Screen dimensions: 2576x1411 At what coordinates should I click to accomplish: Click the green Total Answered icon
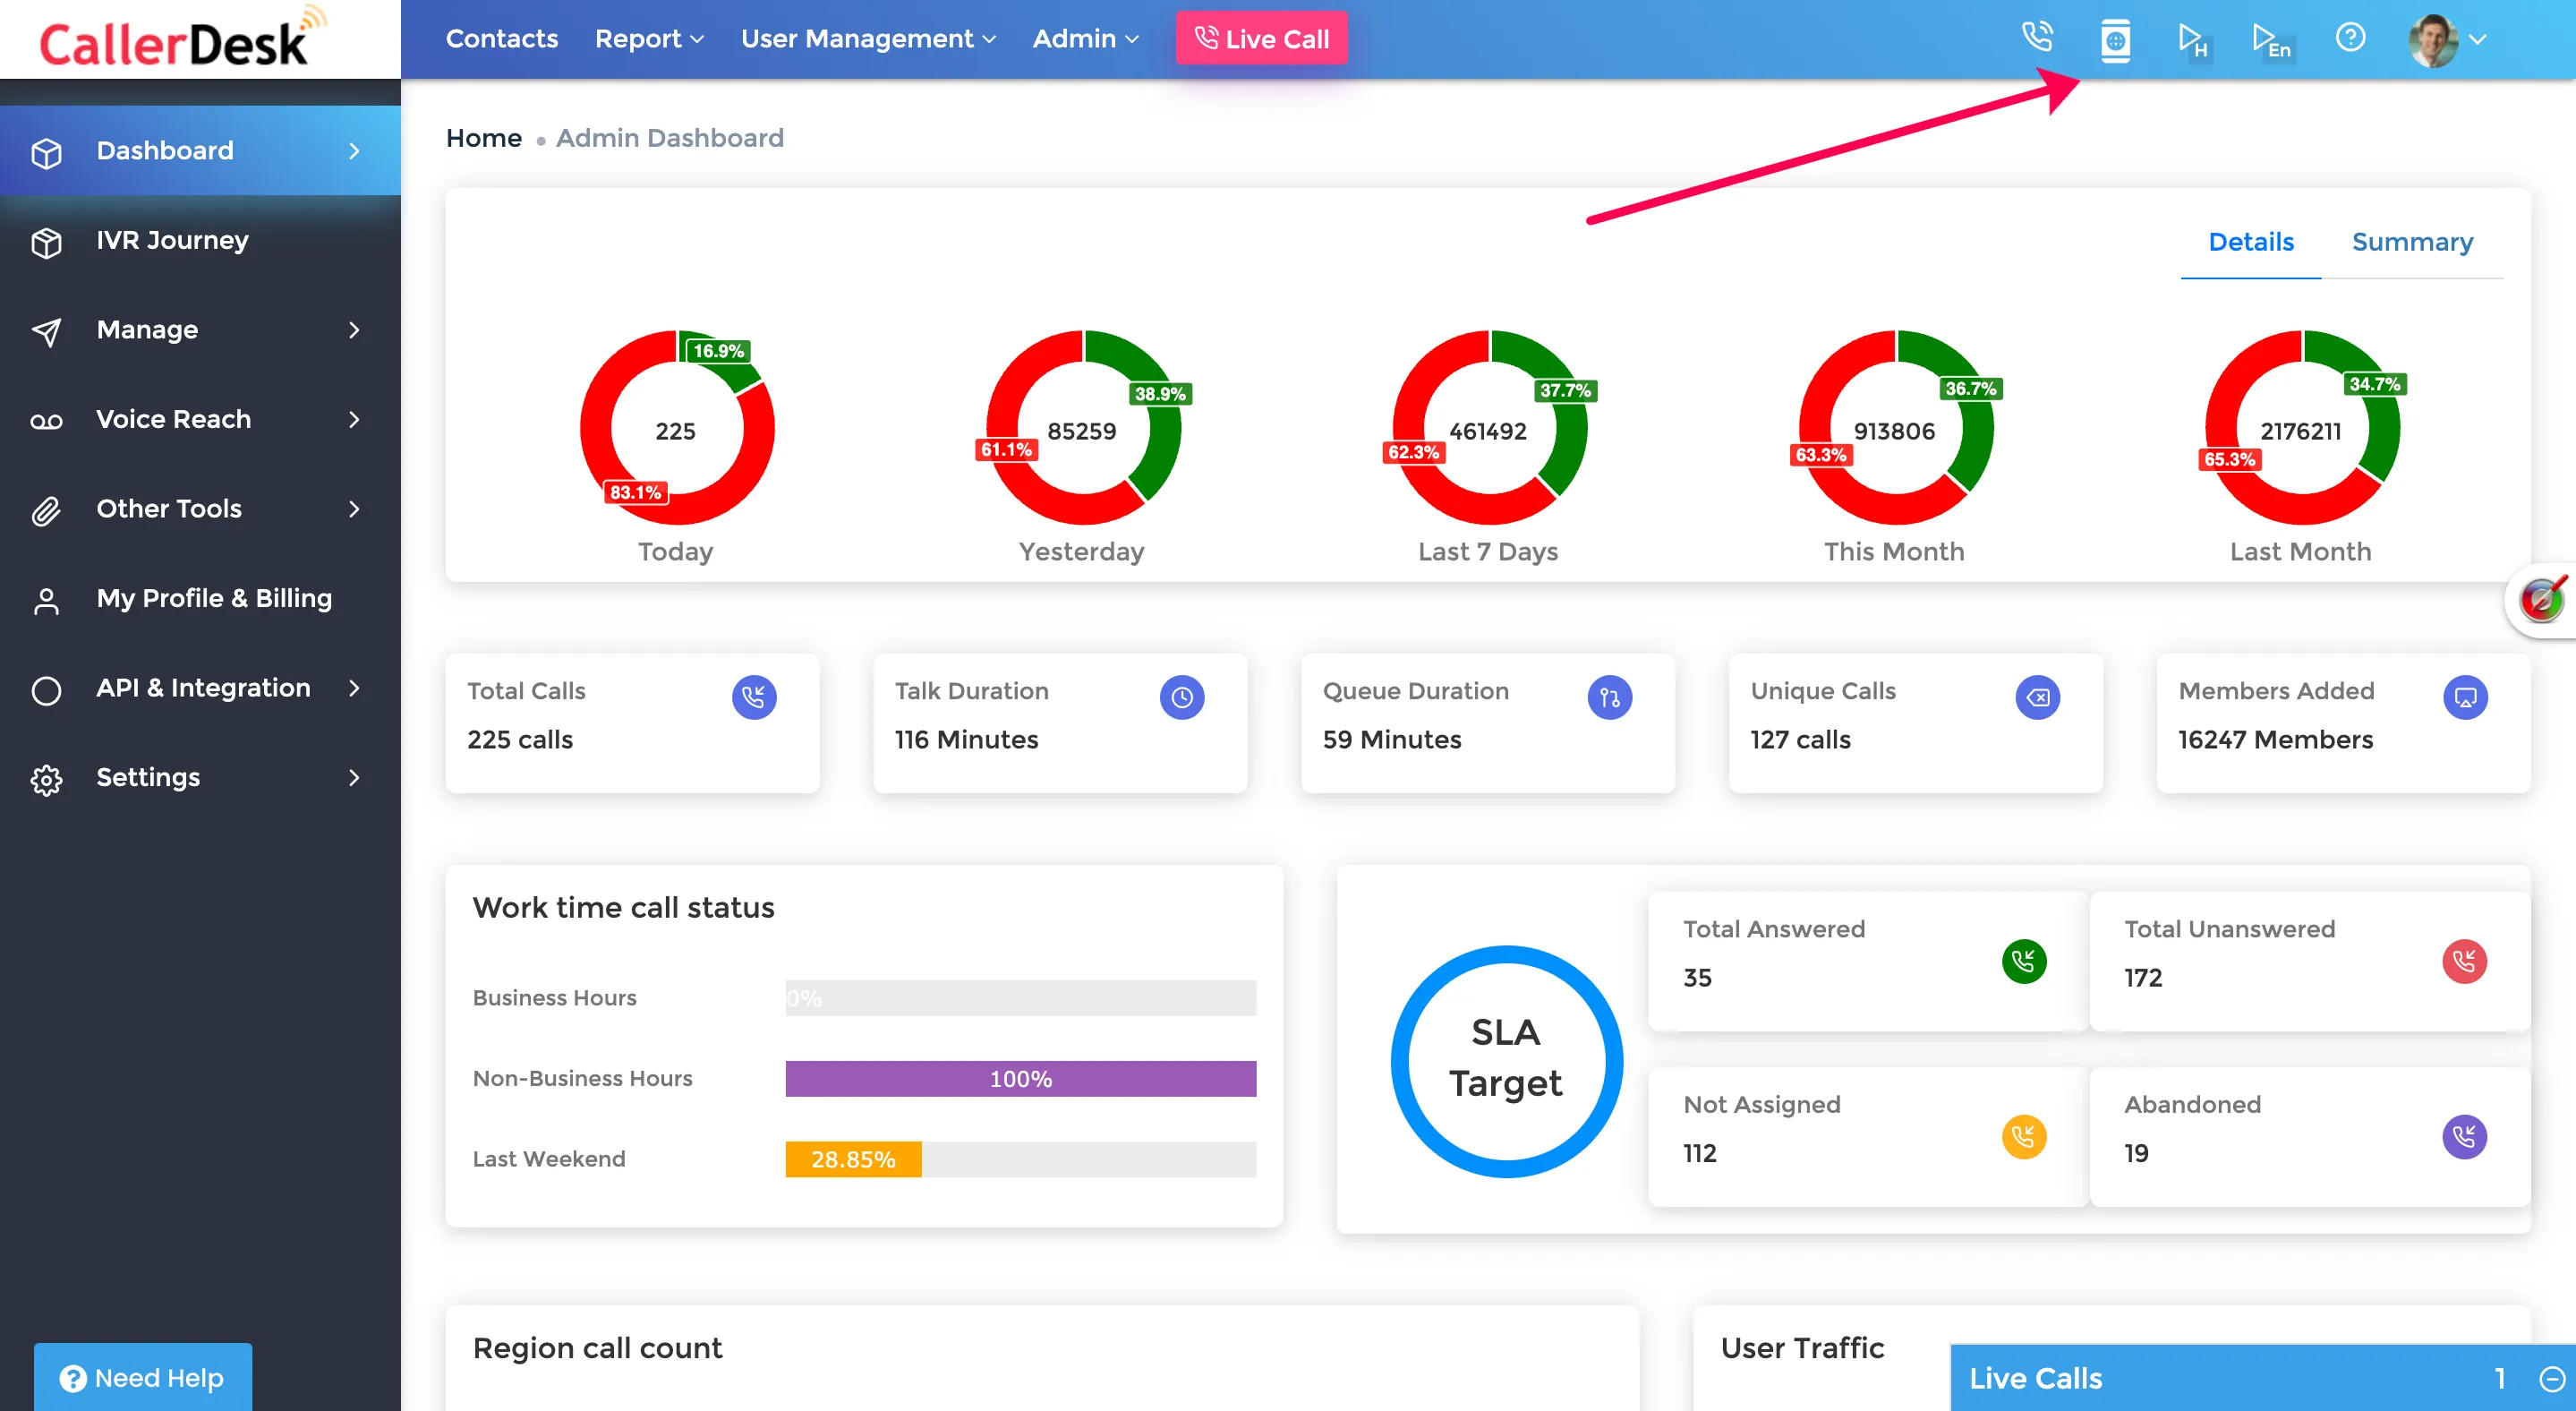click(x=2024, y=961)
